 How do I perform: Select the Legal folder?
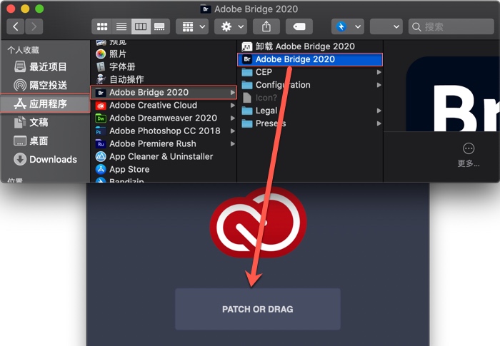pos(310,111)
